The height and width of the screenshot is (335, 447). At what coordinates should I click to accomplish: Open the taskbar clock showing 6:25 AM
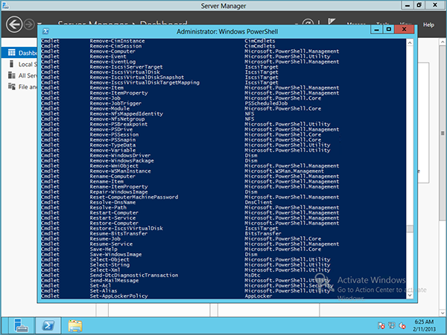[424, 325]
